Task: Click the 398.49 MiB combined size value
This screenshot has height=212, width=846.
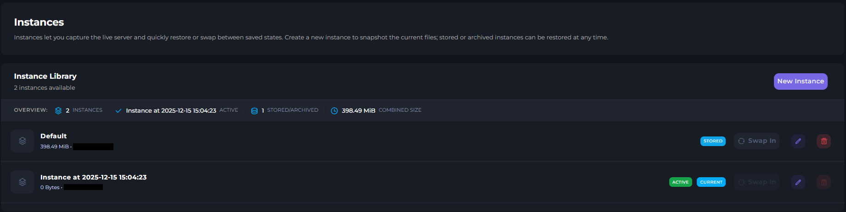Action: pos(358,111)
